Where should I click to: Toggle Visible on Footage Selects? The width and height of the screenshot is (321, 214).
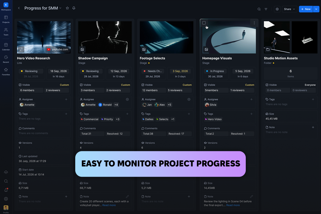pyautogui.click(x=143, y=85)
